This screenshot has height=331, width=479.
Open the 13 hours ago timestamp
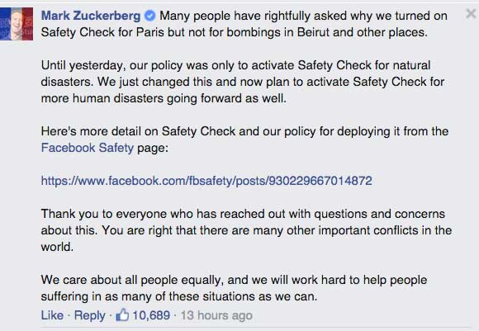pos(216,315)
